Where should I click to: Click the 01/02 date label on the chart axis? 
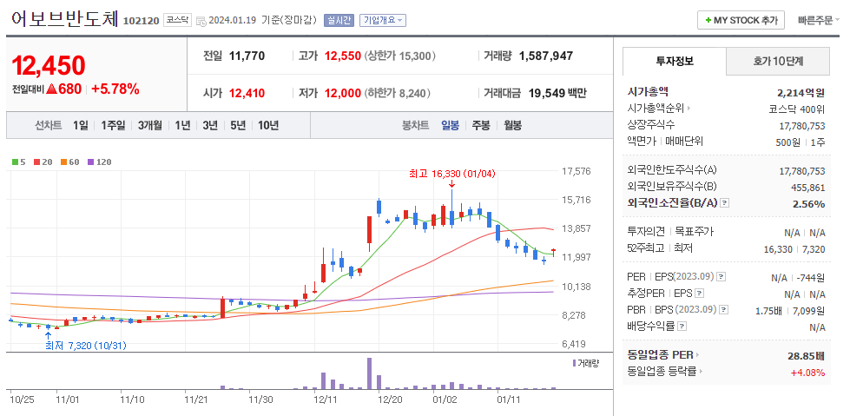pos(444,399)
